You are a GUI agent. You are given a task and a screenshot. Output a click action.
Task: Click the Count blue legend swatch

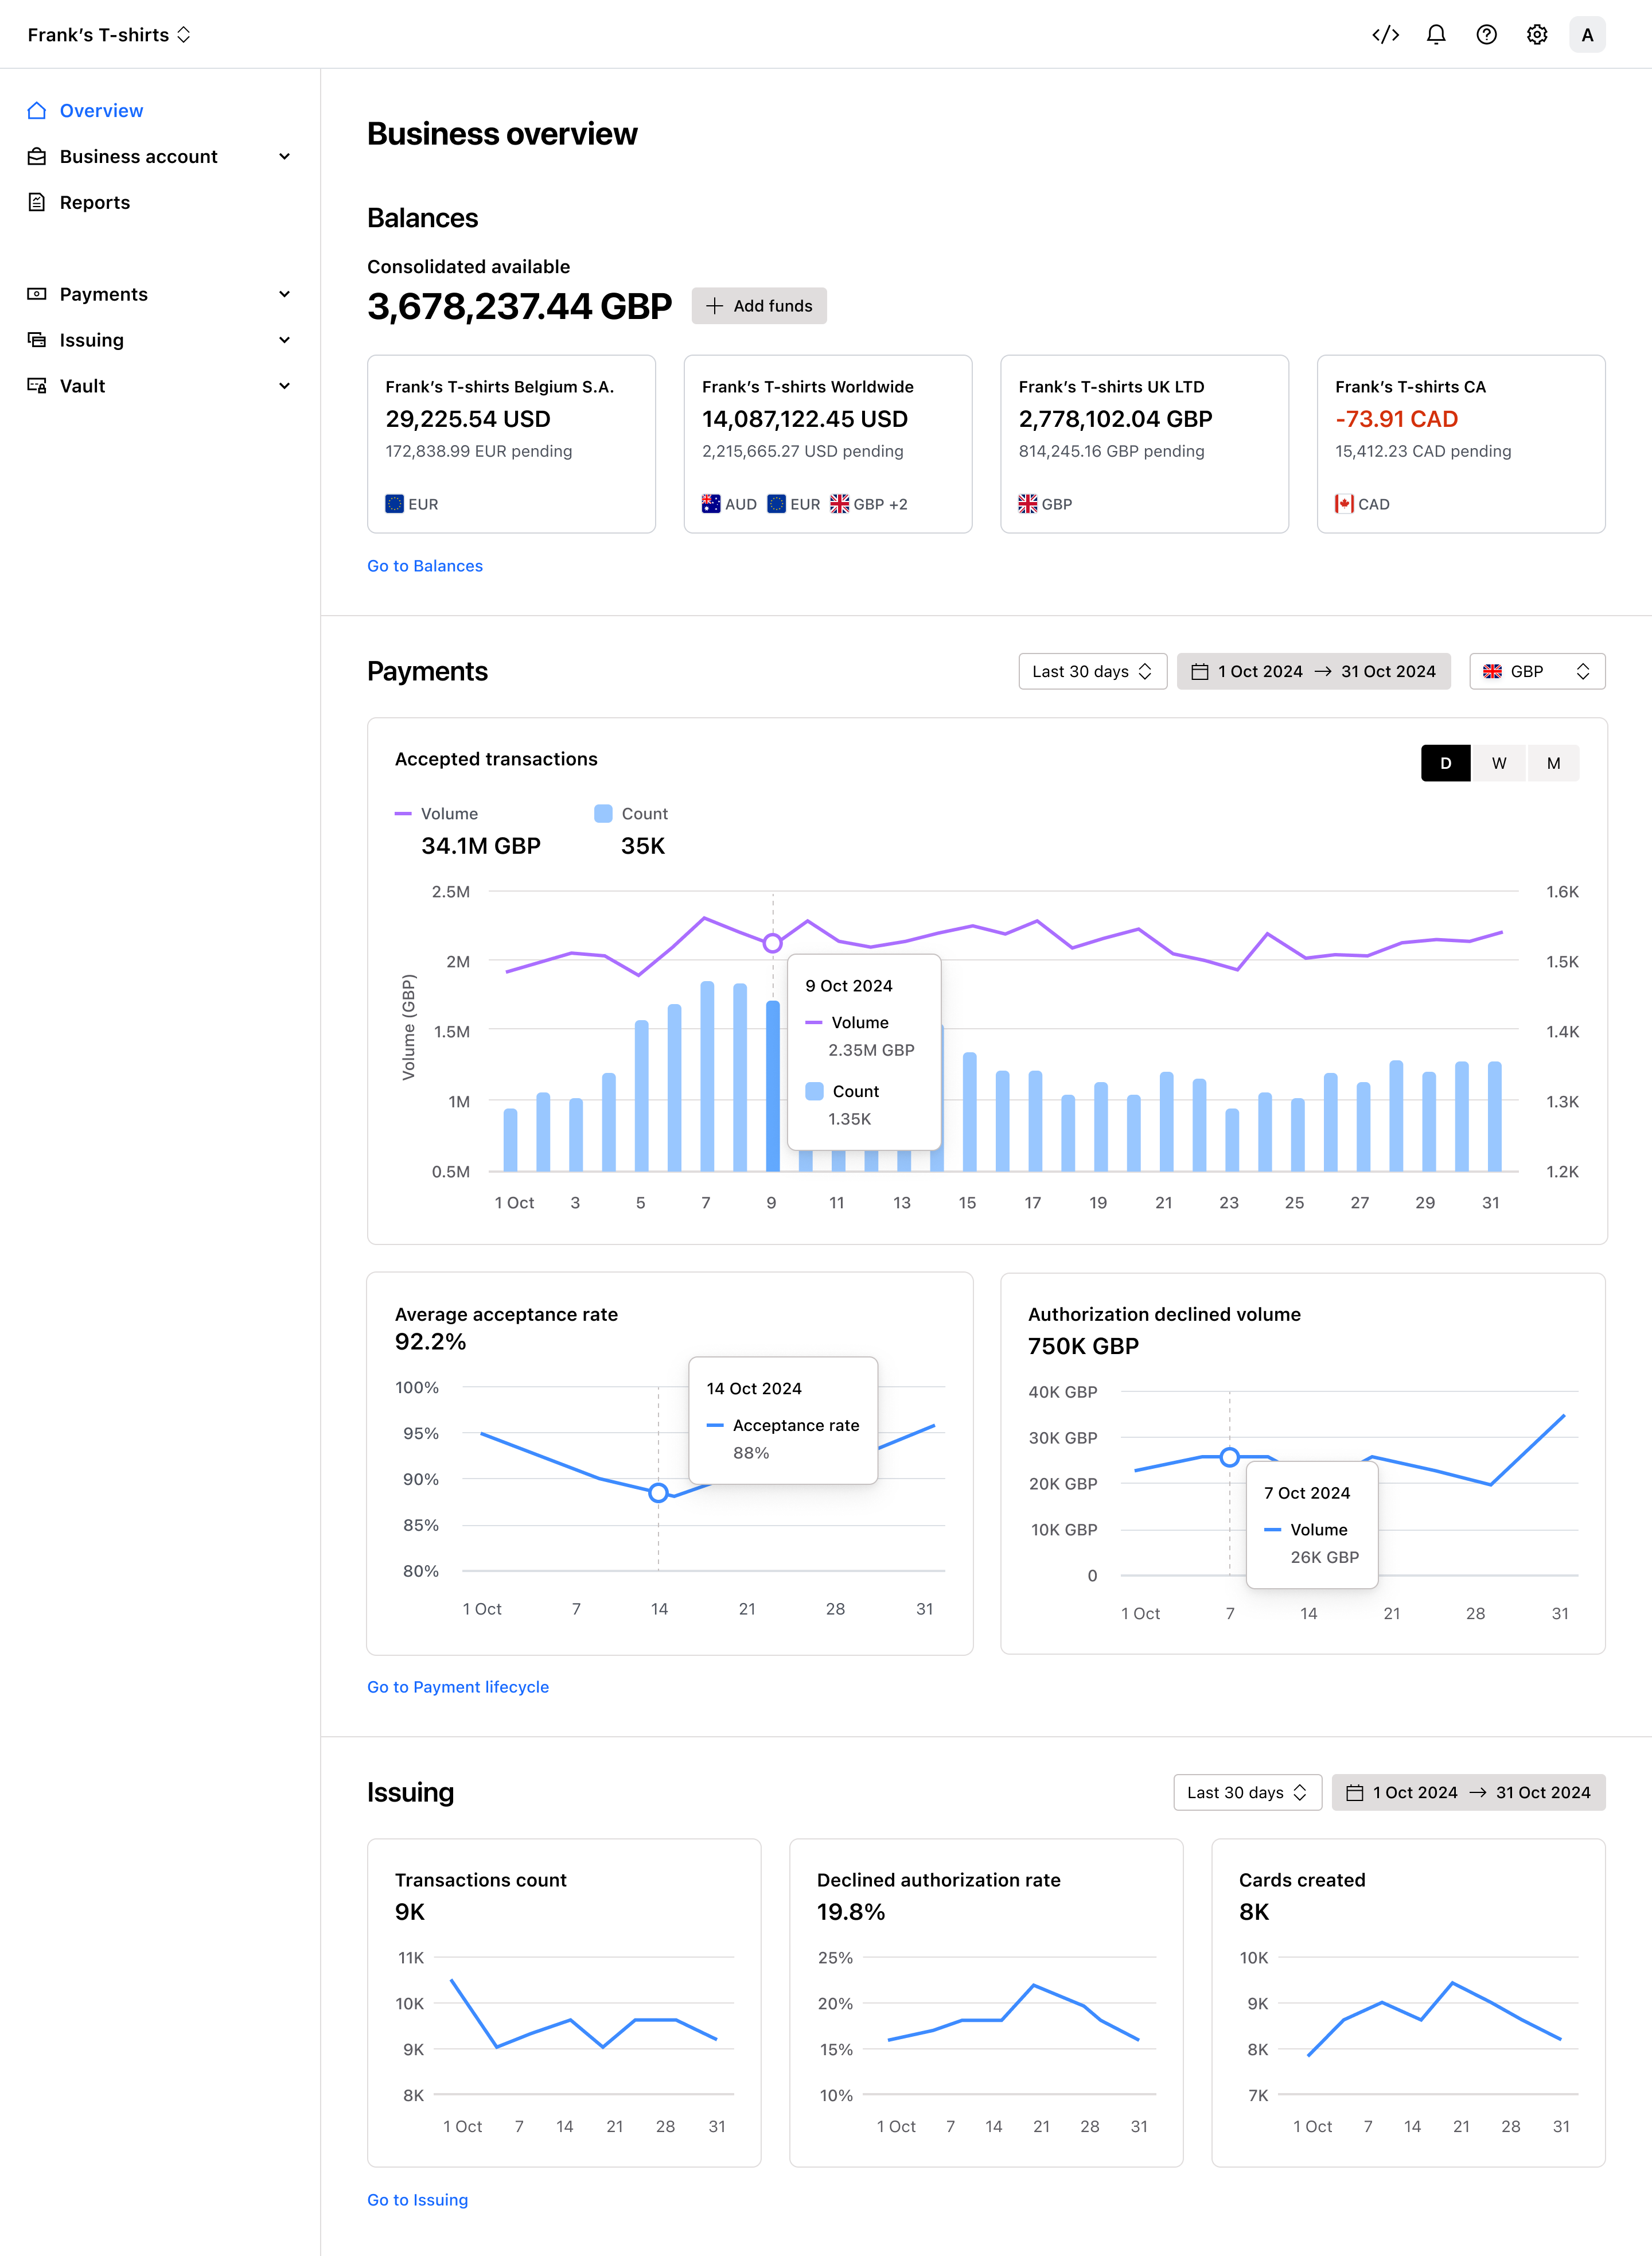tap(603, 814)
